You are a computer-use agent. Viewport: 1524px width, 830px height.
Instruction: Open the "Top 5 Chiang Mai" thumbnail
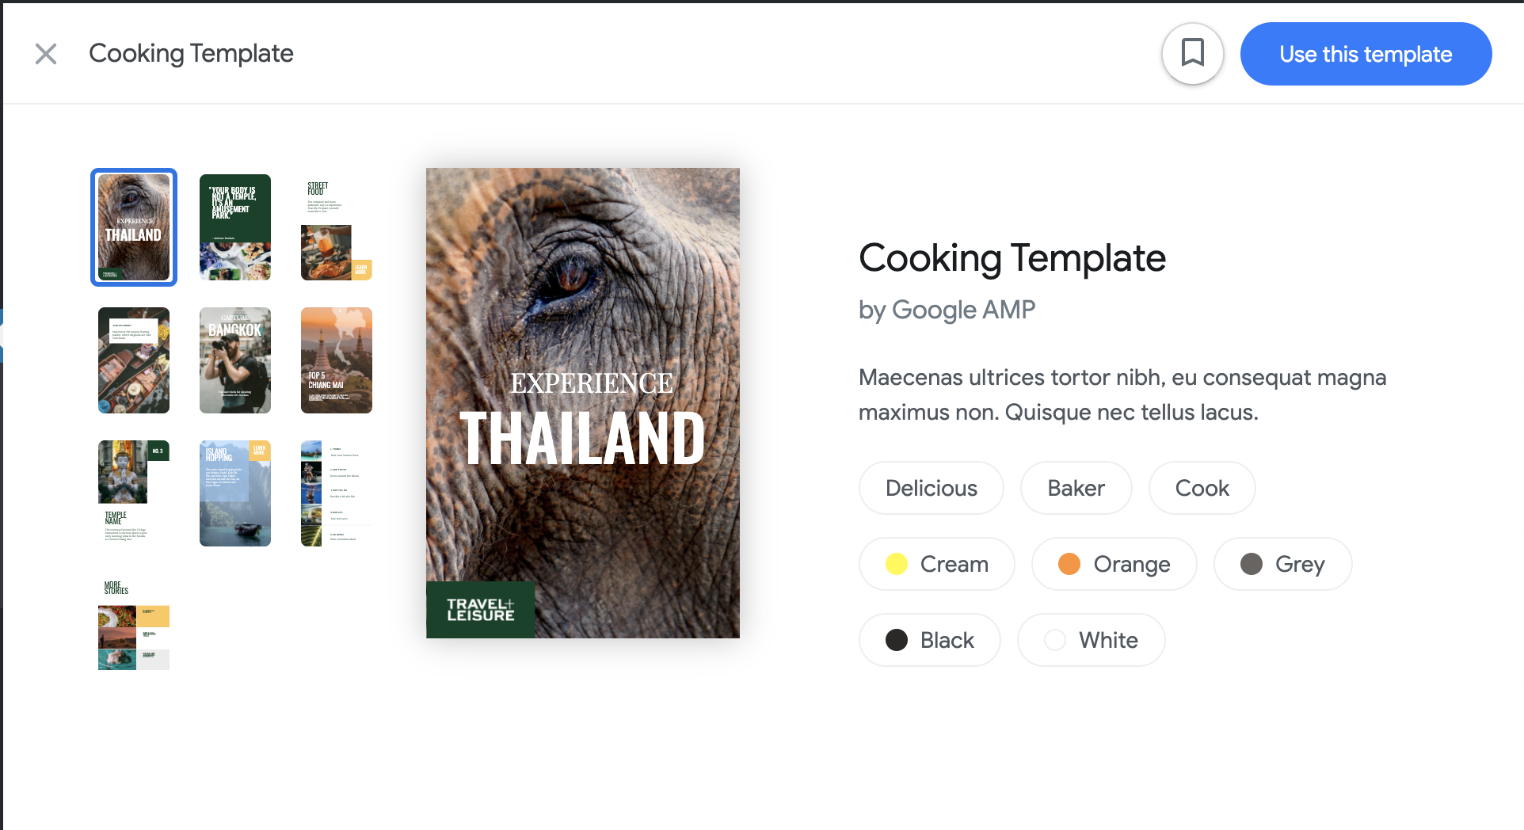(336, 360)
